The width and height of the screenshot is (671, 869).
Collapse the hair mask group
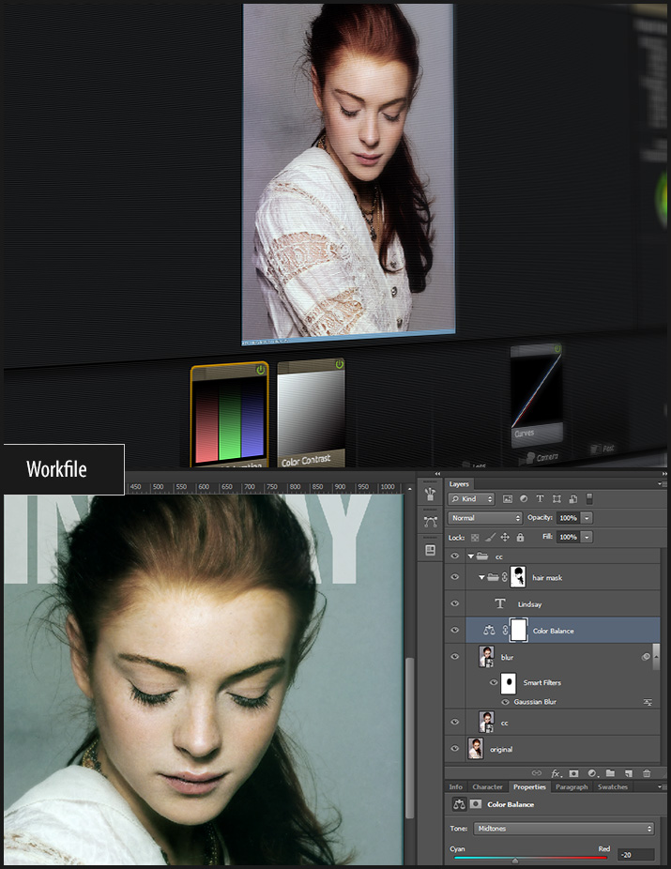pyautogui.click(x=482, y=578)
